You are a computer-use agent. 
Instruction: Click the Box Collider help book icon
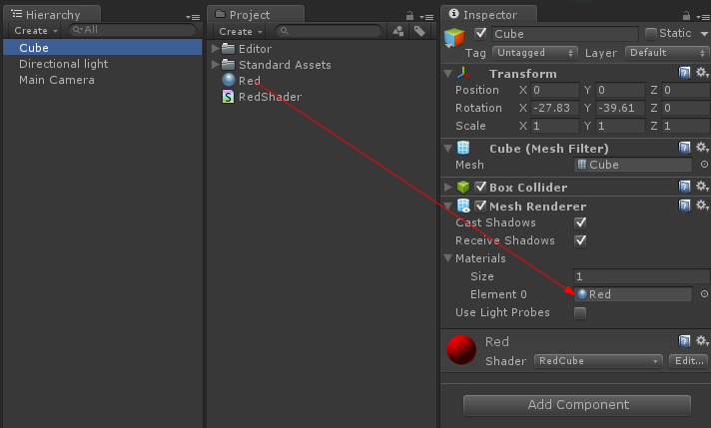[x=685, y=187]
